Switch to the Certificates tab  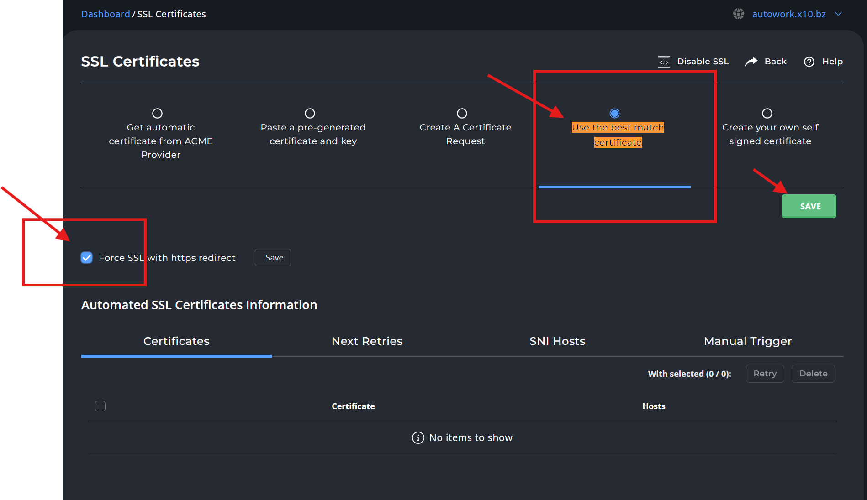click(176, 341)
